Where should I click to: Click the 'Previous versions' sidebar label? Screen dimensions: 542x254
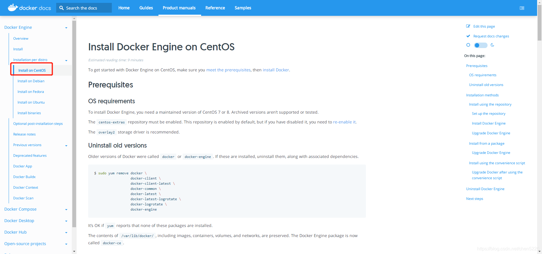[27, 145]
